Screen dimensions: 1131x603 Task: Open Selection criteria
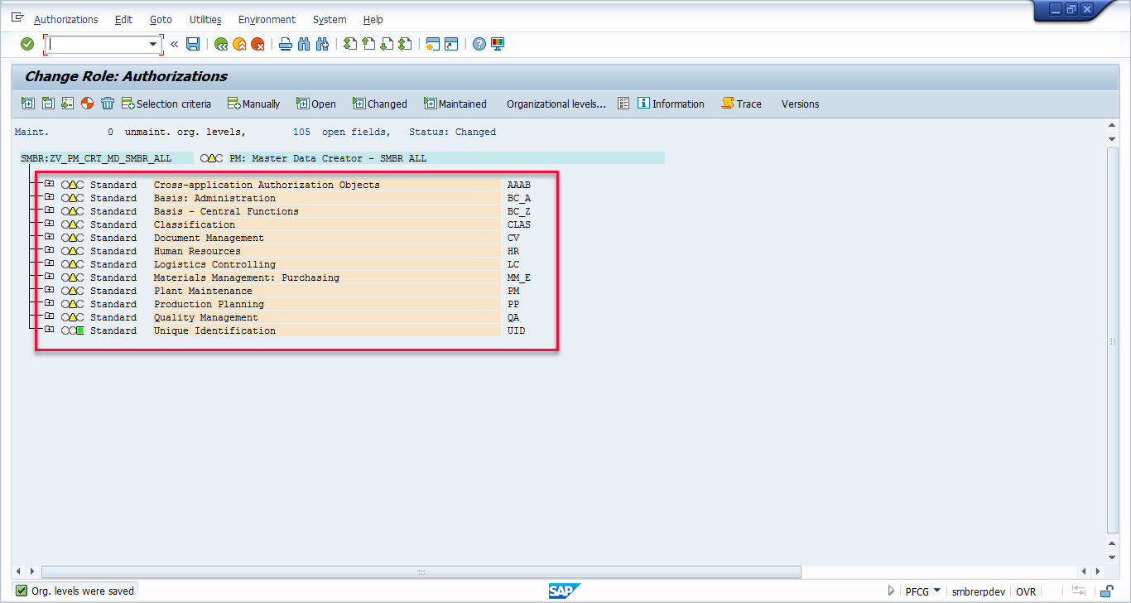tap(167, 104)
